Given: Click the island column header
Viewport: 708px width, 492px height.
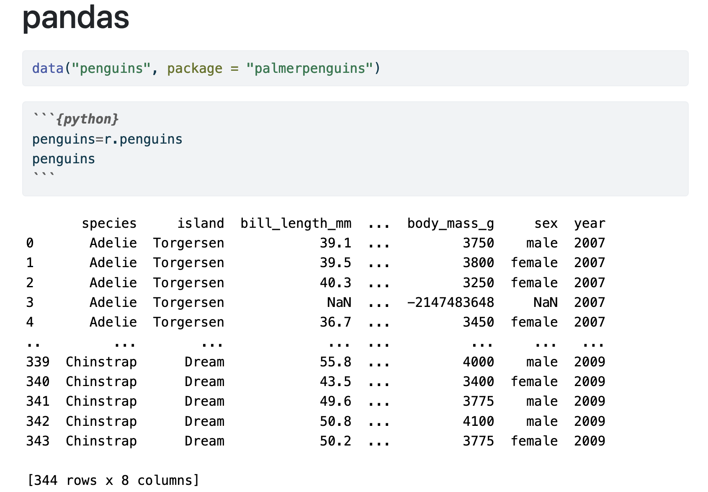Looking at the screenshot, I should click(201, 223).
